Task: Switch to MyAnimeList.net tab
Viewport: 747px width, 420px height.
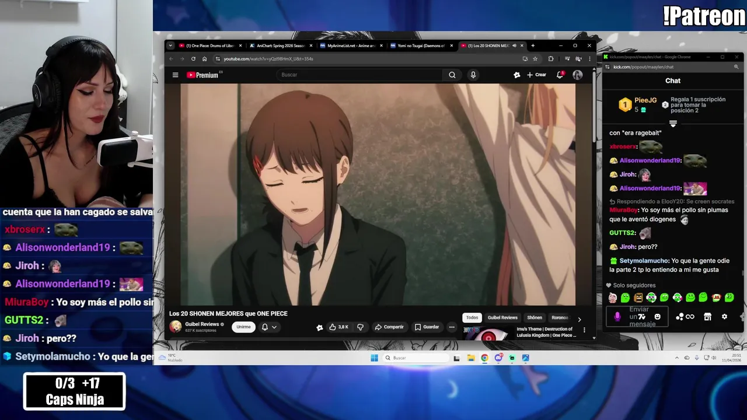Action: coord(351,45)
